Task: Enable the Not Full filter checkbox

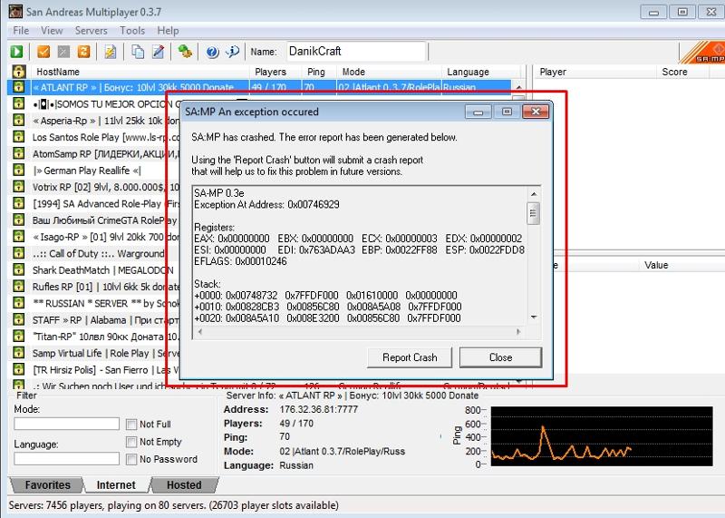Action: coord(132,424)
